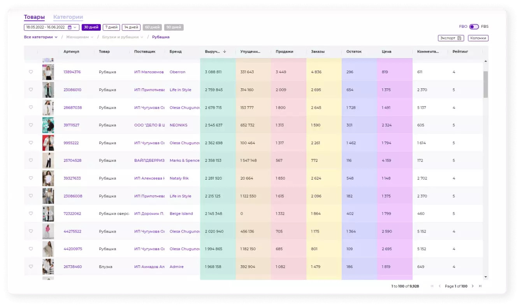Click the price value 4 159
520x307 pixels.
pyautogui.click(x=386, y=161)
